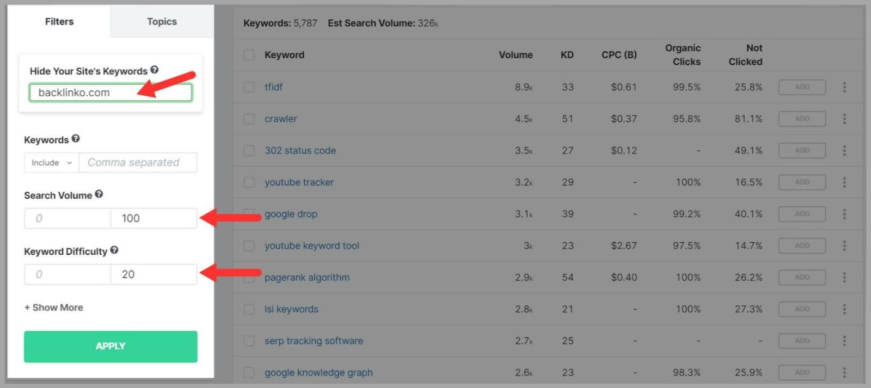This screenshot has width=871, height=388.
Task: Switch to the Topics tab
Action: [162, 22]
